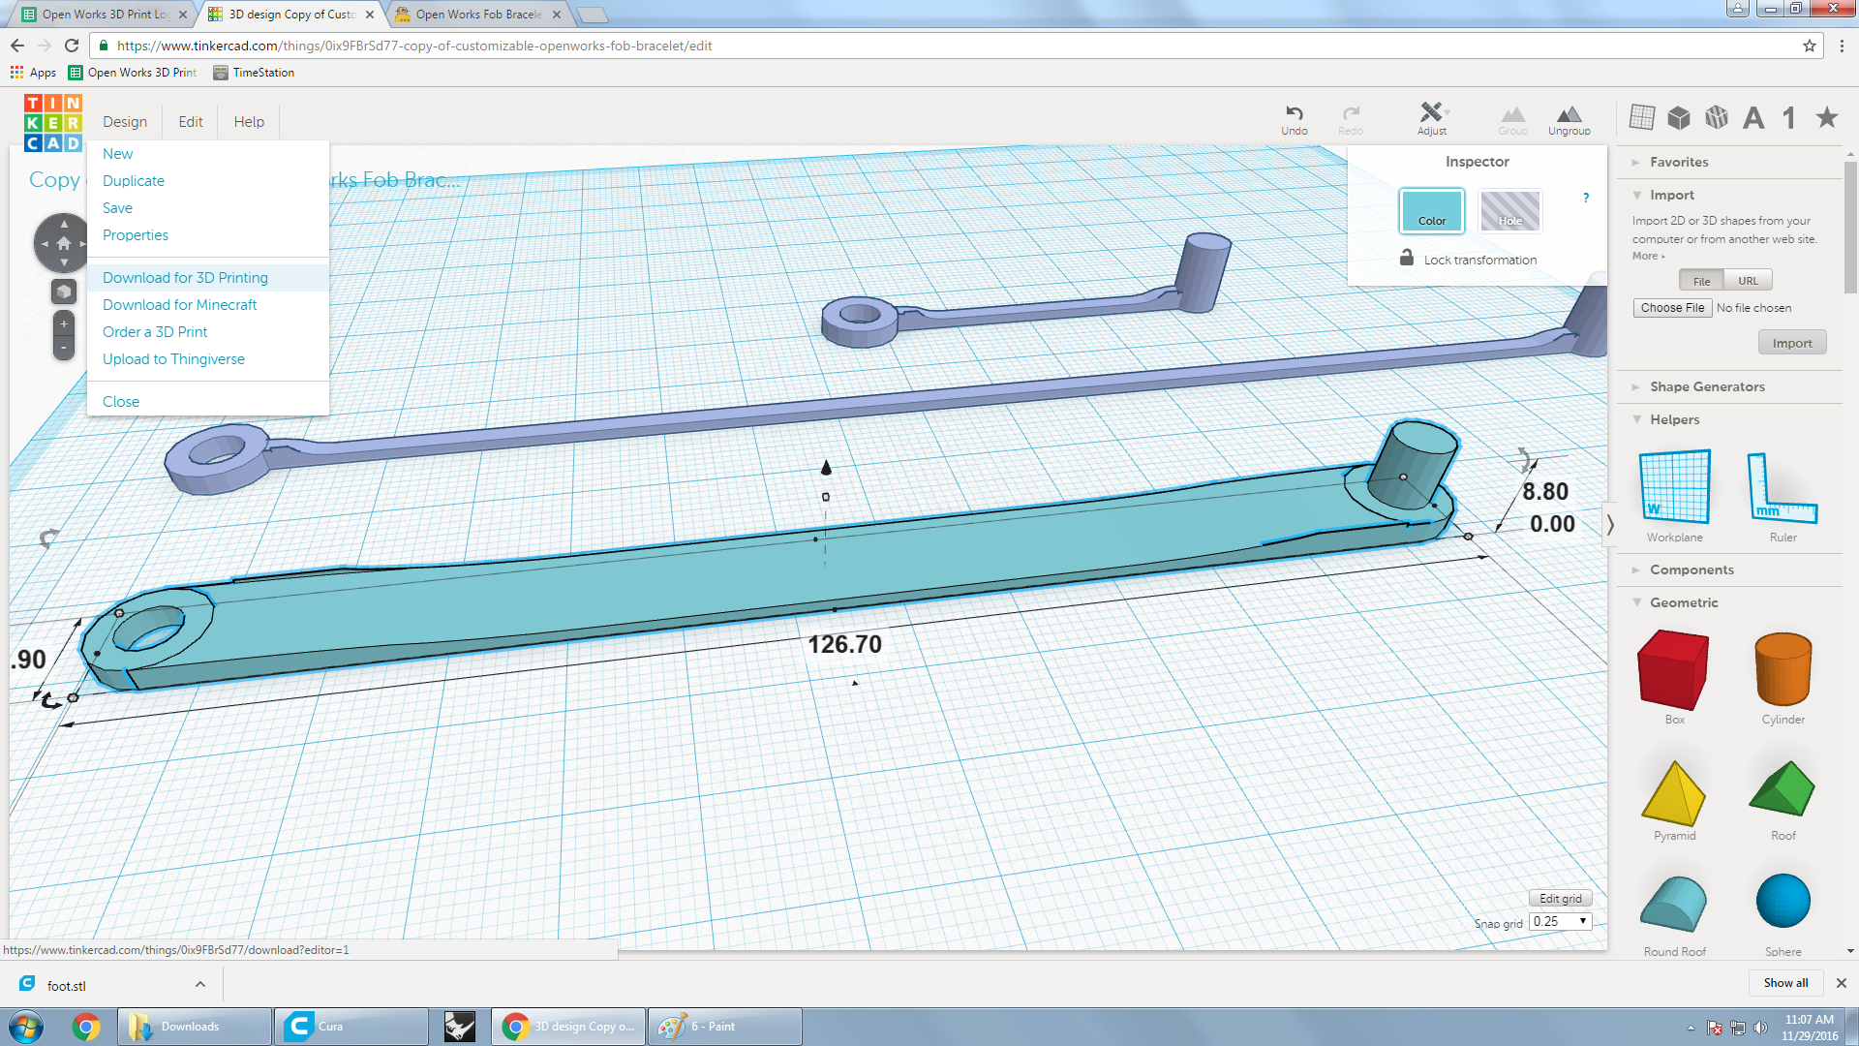This screenshot has height=1046, width=1859.
Task: Pick the blue Sphere shape
Action: coord(1783,914)
